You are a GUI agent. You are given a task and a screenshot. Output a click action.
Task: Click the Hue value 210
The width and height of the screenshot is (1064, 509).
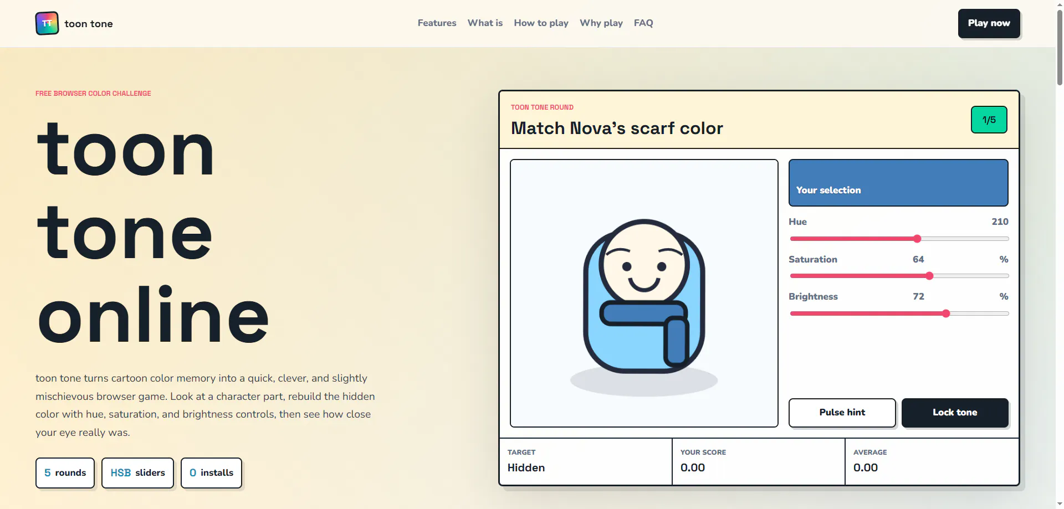click(1000, 222)
